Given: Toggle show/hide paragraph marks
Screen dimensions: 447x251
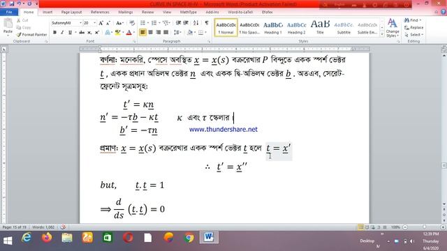Looking at the screenshot, I should coord(207,23).
